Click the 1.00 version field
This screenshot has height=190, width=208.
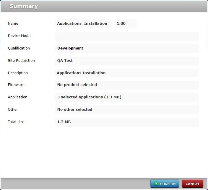126,24
